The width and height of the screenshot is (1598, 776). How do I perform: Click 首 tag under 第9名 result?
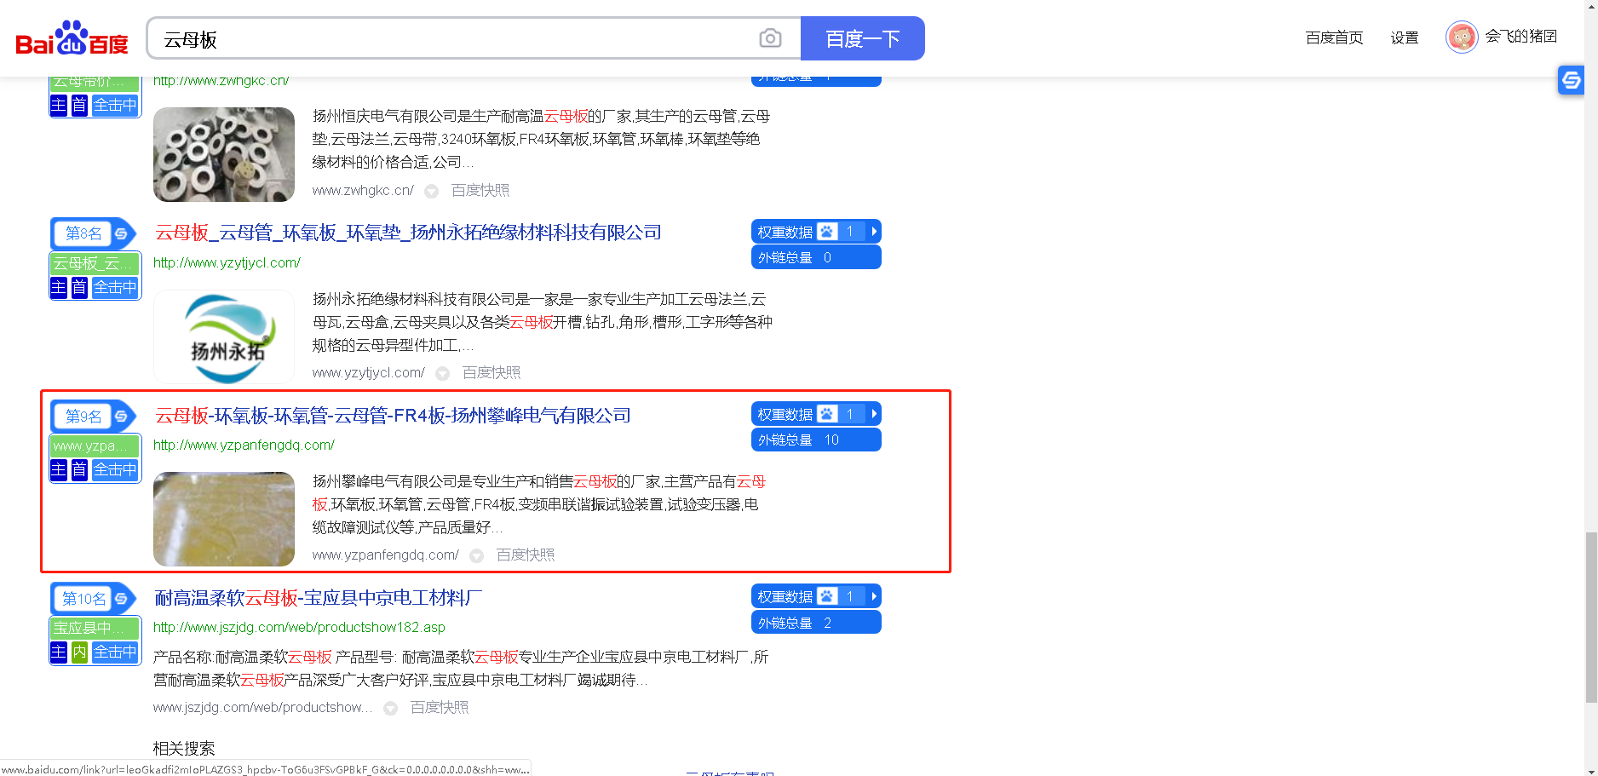click(79, 469)
